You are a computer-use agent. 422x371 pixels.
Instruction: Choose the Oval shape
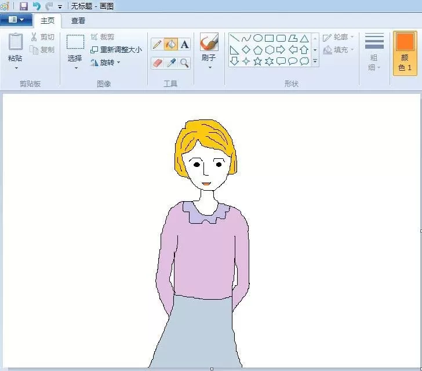[258, 38]
